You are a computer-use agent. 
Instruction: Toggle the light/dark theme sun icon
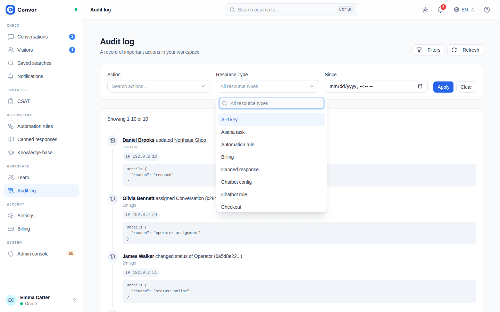[x=425, y=10]
